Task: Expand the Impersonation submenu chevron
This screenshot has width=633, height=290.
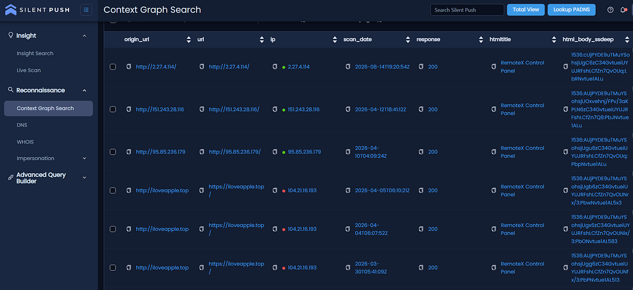Action: coord(84,158)
